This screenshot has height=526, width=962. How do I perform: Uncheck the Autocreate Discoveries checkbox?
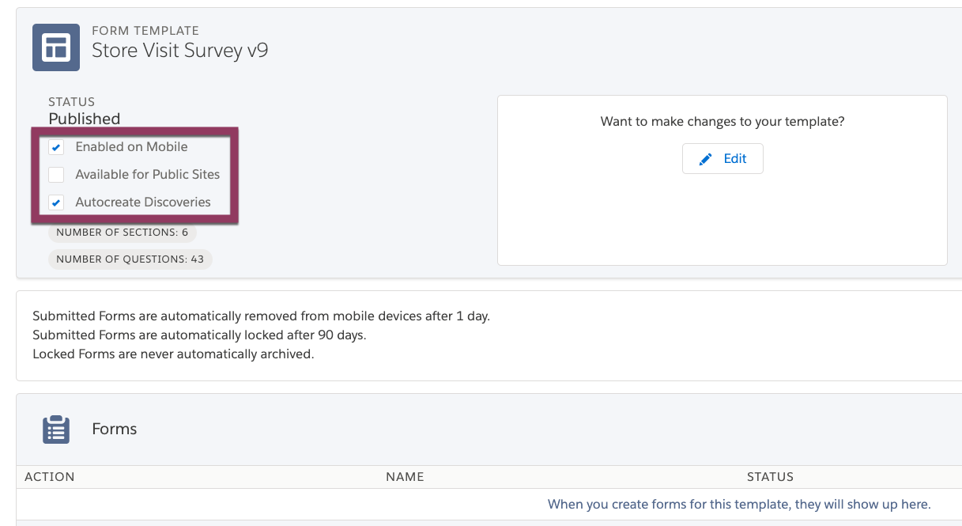[x=56, y=202]
